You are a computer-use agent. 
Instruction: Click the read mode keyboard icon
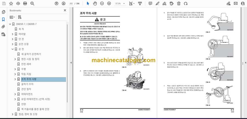(x=140, y=4)
